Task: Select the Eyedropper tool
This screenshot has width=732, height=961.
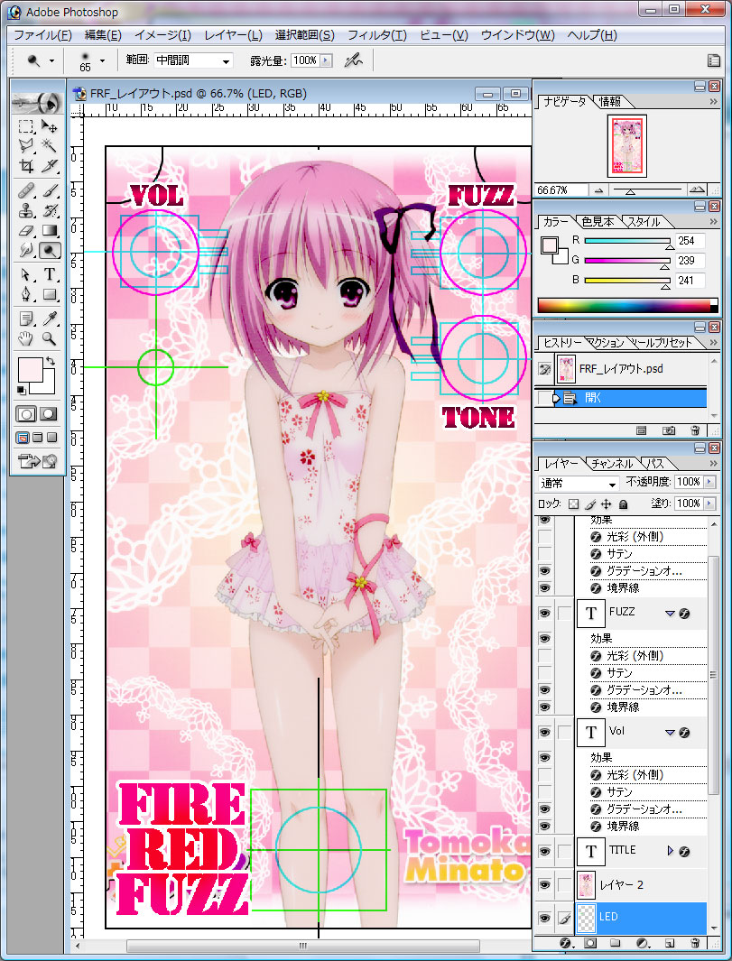Action: click(49, 319)
